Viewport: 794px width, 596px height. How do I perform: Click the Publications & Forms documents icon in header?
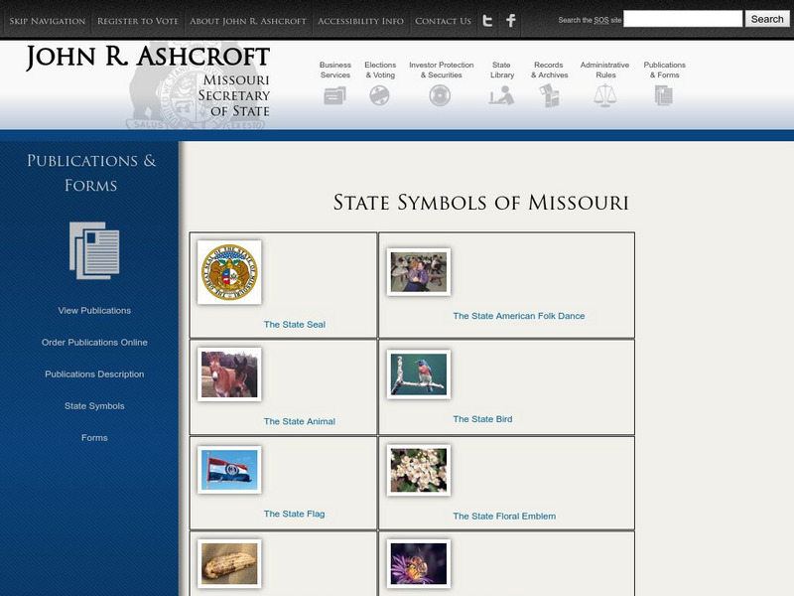(x=664, y=95)
